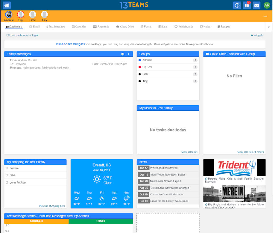Open the Payments tab
273x233 pixels.
pos(101,26)
